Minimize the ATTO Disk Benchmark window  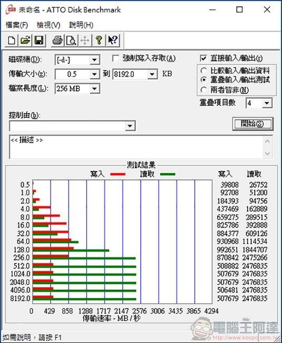click(x=212, y=9)
